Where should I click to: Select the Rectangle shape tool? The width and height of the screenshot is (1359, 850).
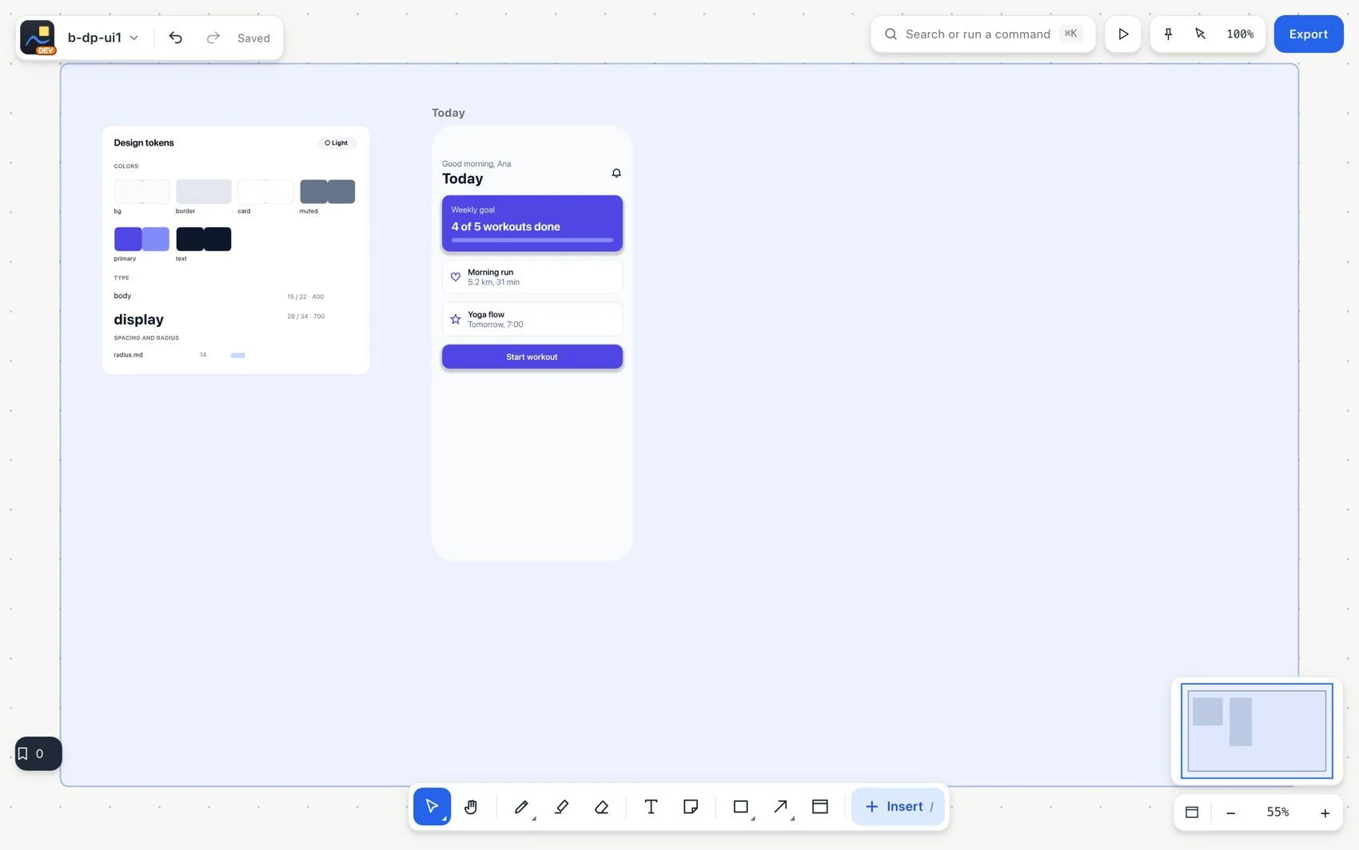[x=741, y=806]
